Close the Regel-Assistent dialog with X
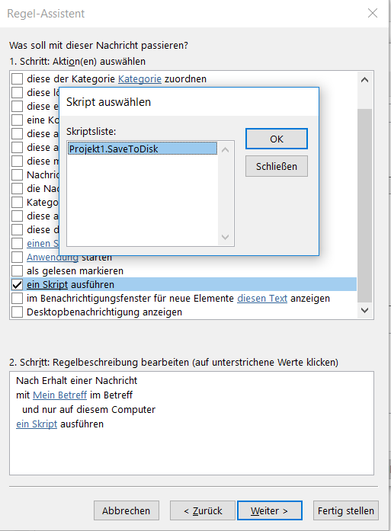The image size is (391, 531). click(373, 13)
